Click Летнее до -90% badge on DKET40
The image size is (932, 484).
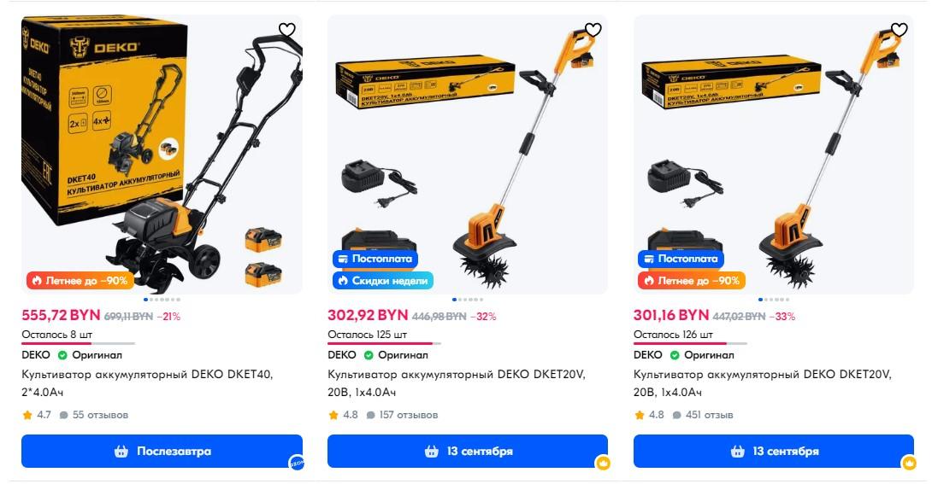pyautogui.click(x=80, y=281)
